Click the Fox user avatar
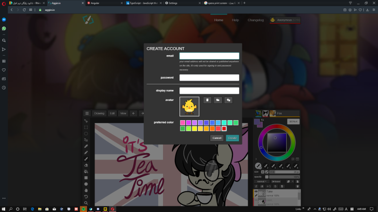Screen dimensions: 378x212 click(273, 113)
